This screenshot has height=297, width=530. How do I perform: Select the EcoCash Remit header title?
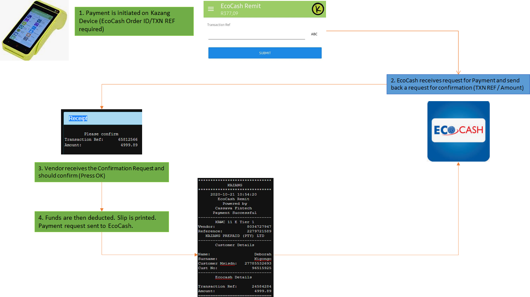point(241,6)
